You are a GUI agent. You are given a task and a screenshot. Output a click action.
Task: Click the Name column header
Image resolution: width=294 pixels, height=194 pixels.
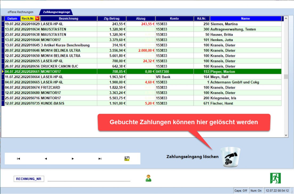click(245, 19)
